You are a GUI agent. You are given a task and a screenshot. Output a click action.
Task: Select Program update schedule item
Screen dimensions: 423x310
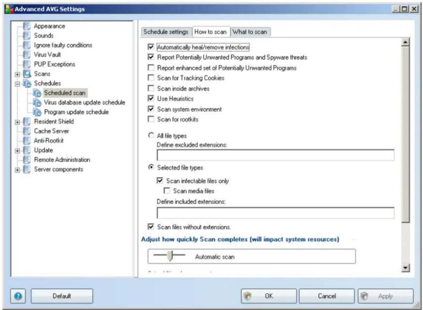pos(76,112)
